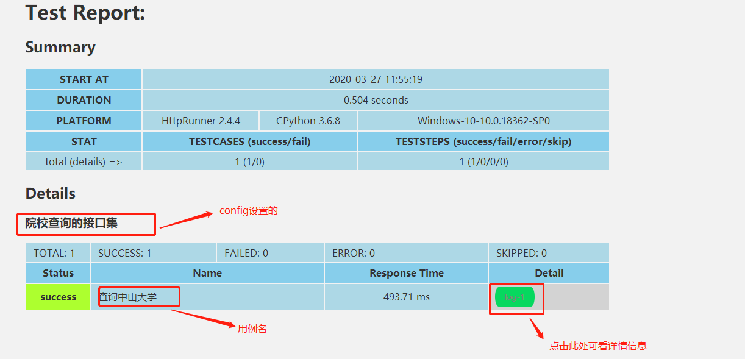The image size is (745, 359).
Task: Select the total (details) row label
Action: click(x=84, y=161)
